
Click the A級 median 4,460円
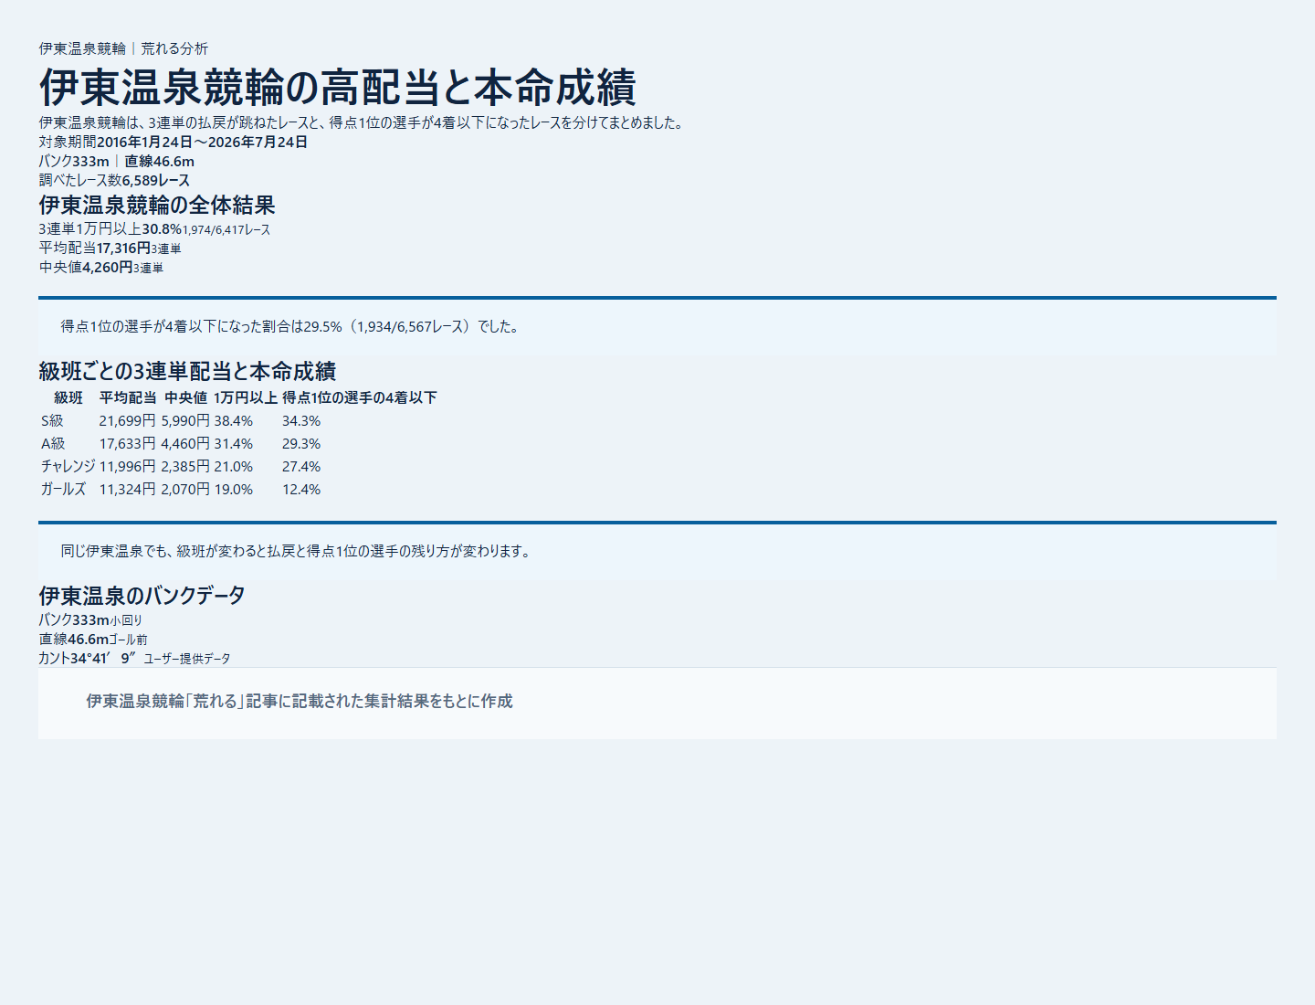tap(185, 443)
